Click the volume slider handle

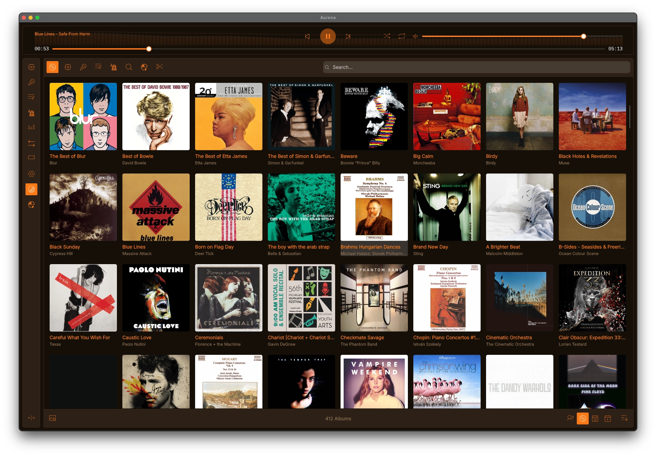[584, 36]
